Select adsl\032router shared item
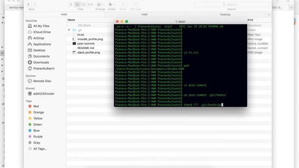This screenshot has height=168, width=299. tap(43, 93)
